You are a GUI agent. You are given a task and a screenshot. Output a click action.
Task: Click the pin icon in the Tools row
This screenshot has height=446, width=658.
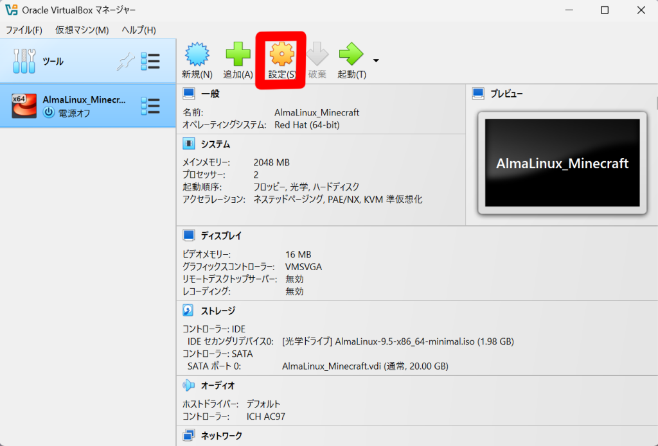pyautogui.click(x=125, y=62)
